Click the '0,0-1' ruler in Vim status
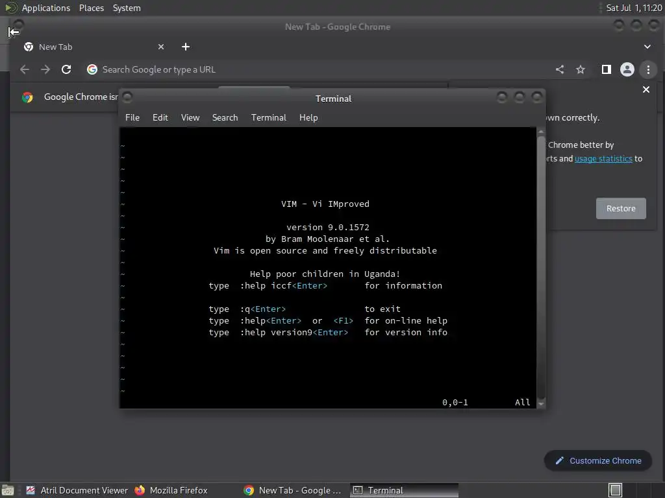Viewport: 665px width, 498px height. point(455,402)
